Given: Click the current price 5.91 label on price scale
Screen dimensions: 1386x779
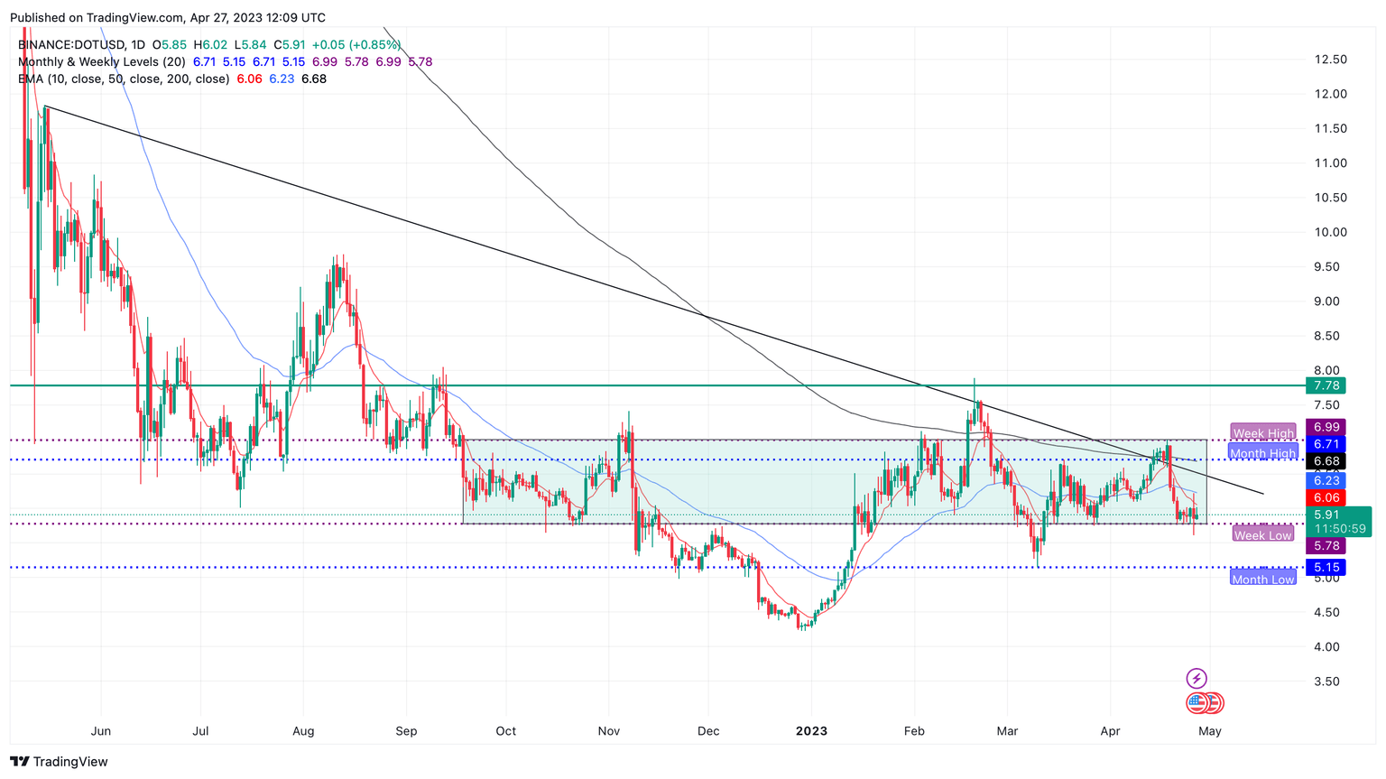Looking at the screenshot, I should pyautogui.click(x=1325, y=515).
